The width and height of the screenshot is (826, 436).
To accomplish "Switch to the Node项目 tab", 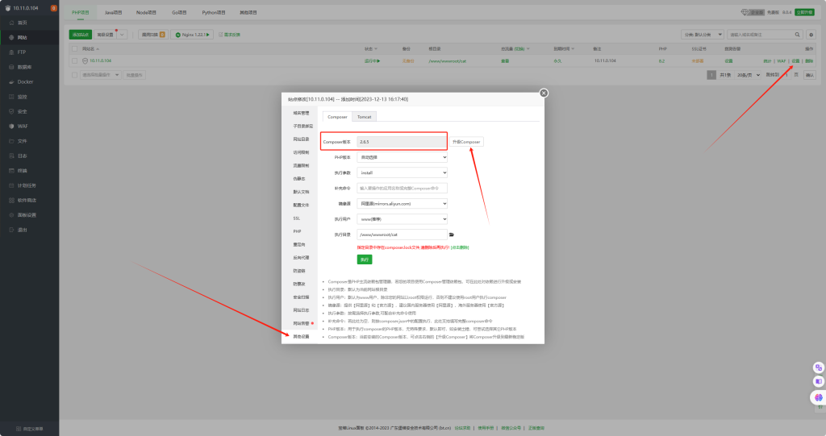I will pyautogui.click(x=146, y=12).
